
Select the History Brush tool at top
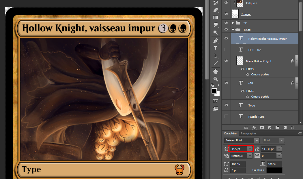coord(216,3)
